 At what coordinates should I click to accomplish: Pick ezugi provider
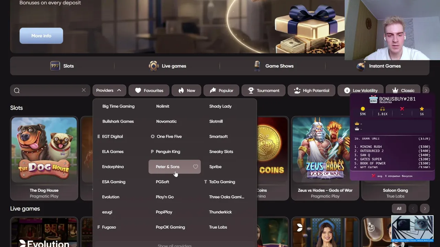pyautogui.click(x=107, y=212)
